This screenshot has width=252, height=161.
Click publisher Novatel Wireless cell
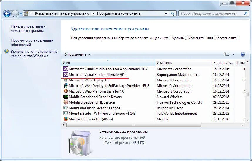(169, 97)
